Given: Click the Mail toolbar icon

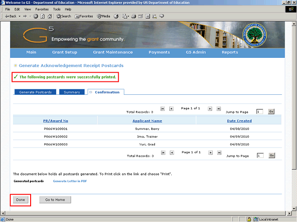Looking at the screenshot, I should [124, 17].
